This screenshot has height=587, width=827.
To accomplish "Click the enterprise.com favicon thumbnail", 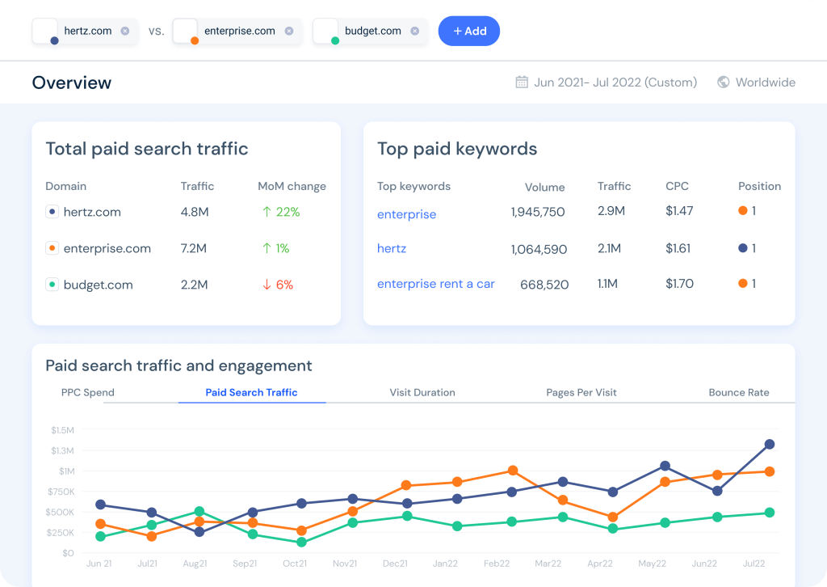I will [x=186, y=32].
